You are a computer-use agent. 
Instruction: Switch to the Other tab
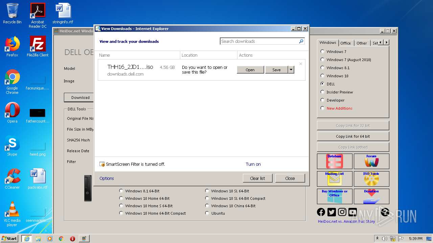(x=362, y=43)
